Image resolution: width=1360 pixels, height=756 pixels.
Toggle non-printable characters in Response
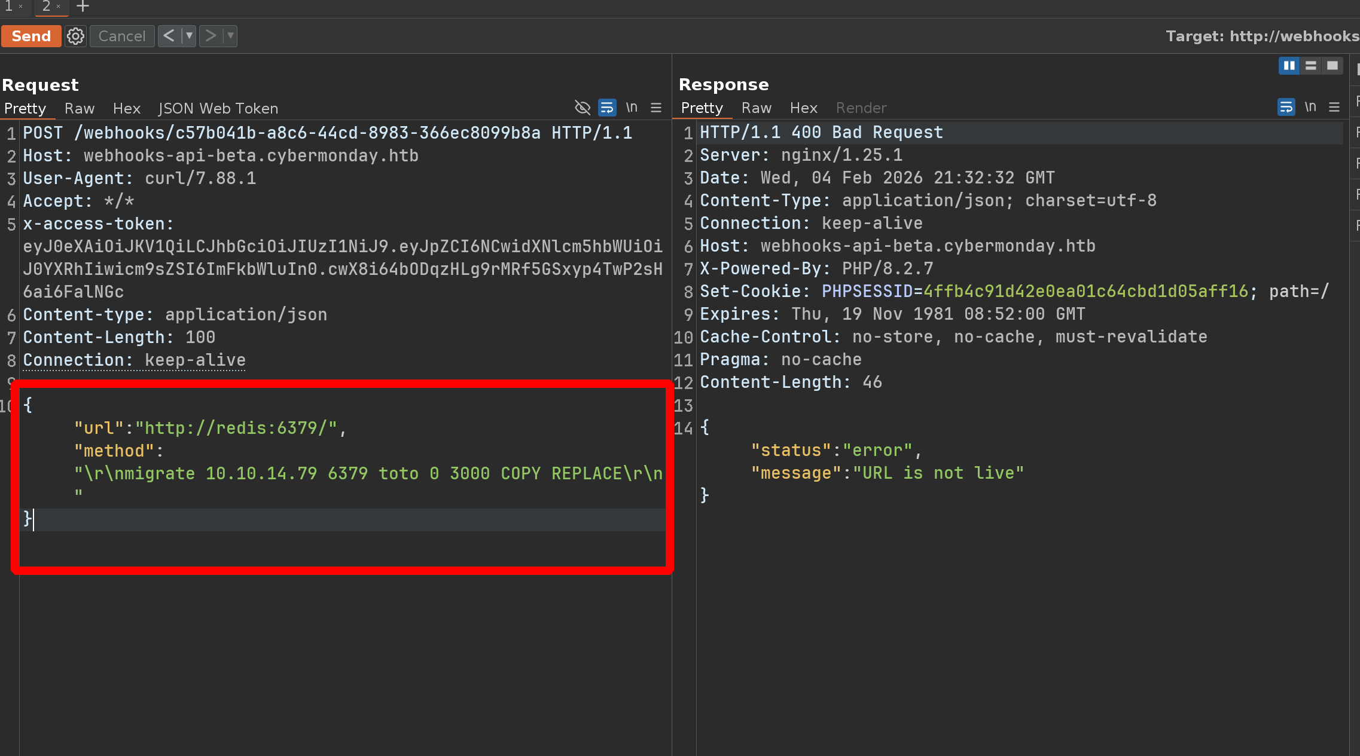click(1310, 107)
